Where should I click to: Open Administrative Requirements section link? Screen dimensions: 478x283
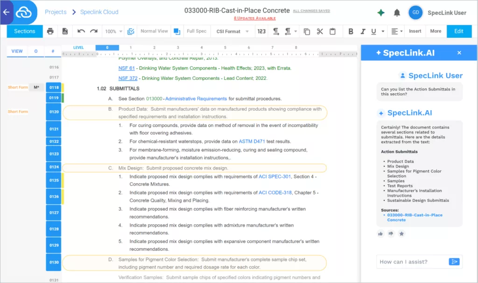[x=196, y=99]
